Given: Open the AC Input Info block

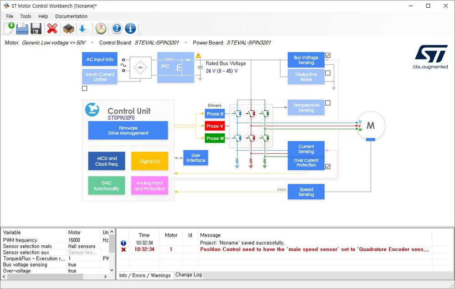Looking at the screenshot, I should (100, 60).
